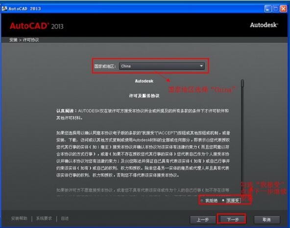Image resolution: width=290 pixels, height=228 pixels.
Task: Click the 许可及服务协议 agreement heading
Action: coord(144,96)
